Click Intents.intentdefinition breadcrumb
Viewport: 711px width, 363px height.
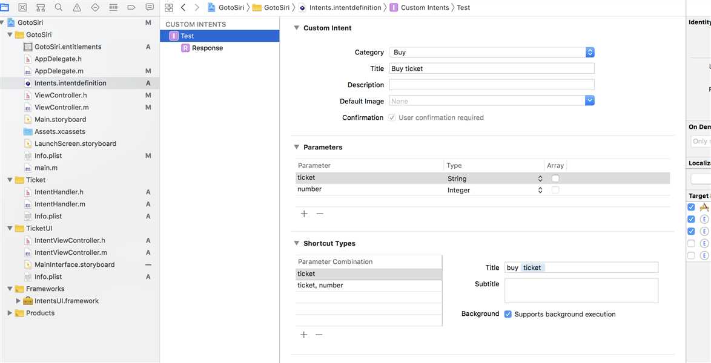click(x=340, y=7)
